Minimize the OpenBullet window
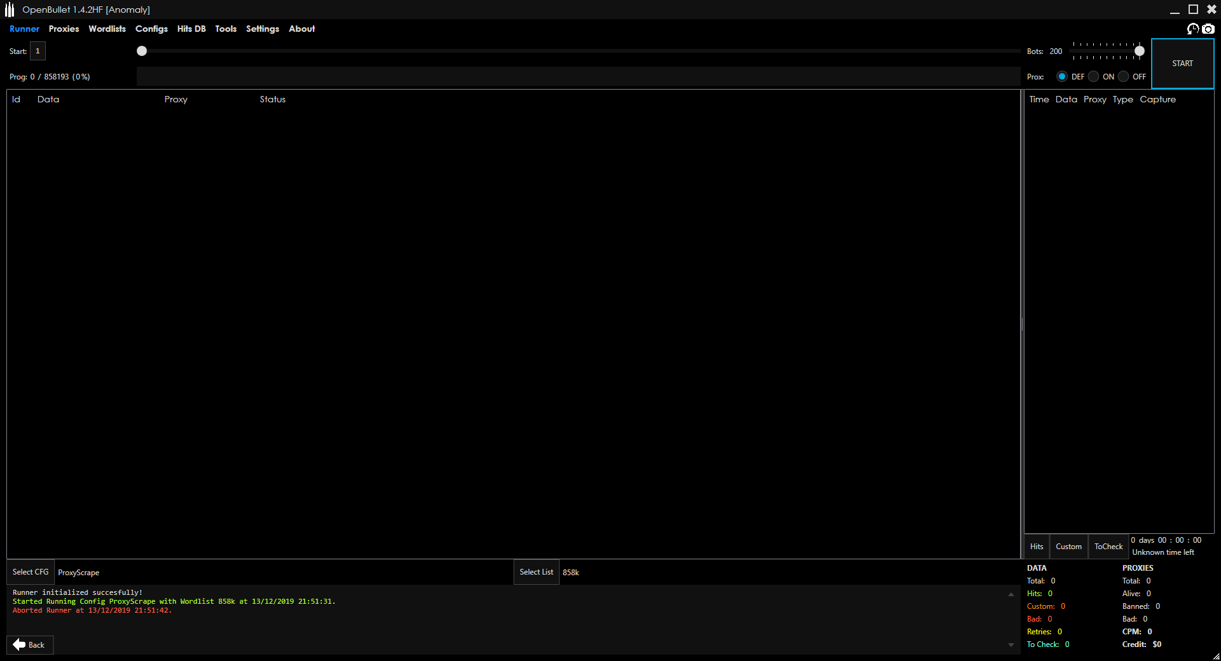The width and height of the screenshot is (1221, 661). 1175,10
